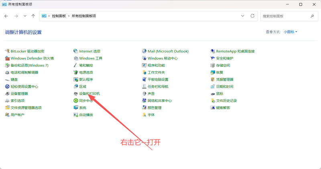Open the 声音 speaker icon
Image resolution: width=321 pixels, height=169 pixels.
click(x=144, y=94)
